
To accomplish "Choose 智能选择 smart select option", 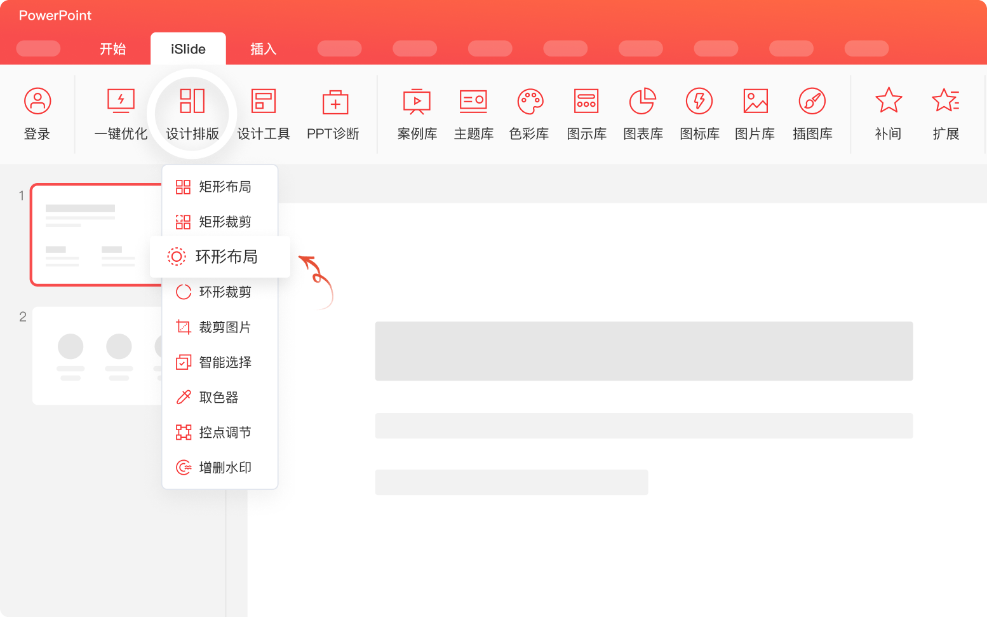I will click(x=220, y=362).
